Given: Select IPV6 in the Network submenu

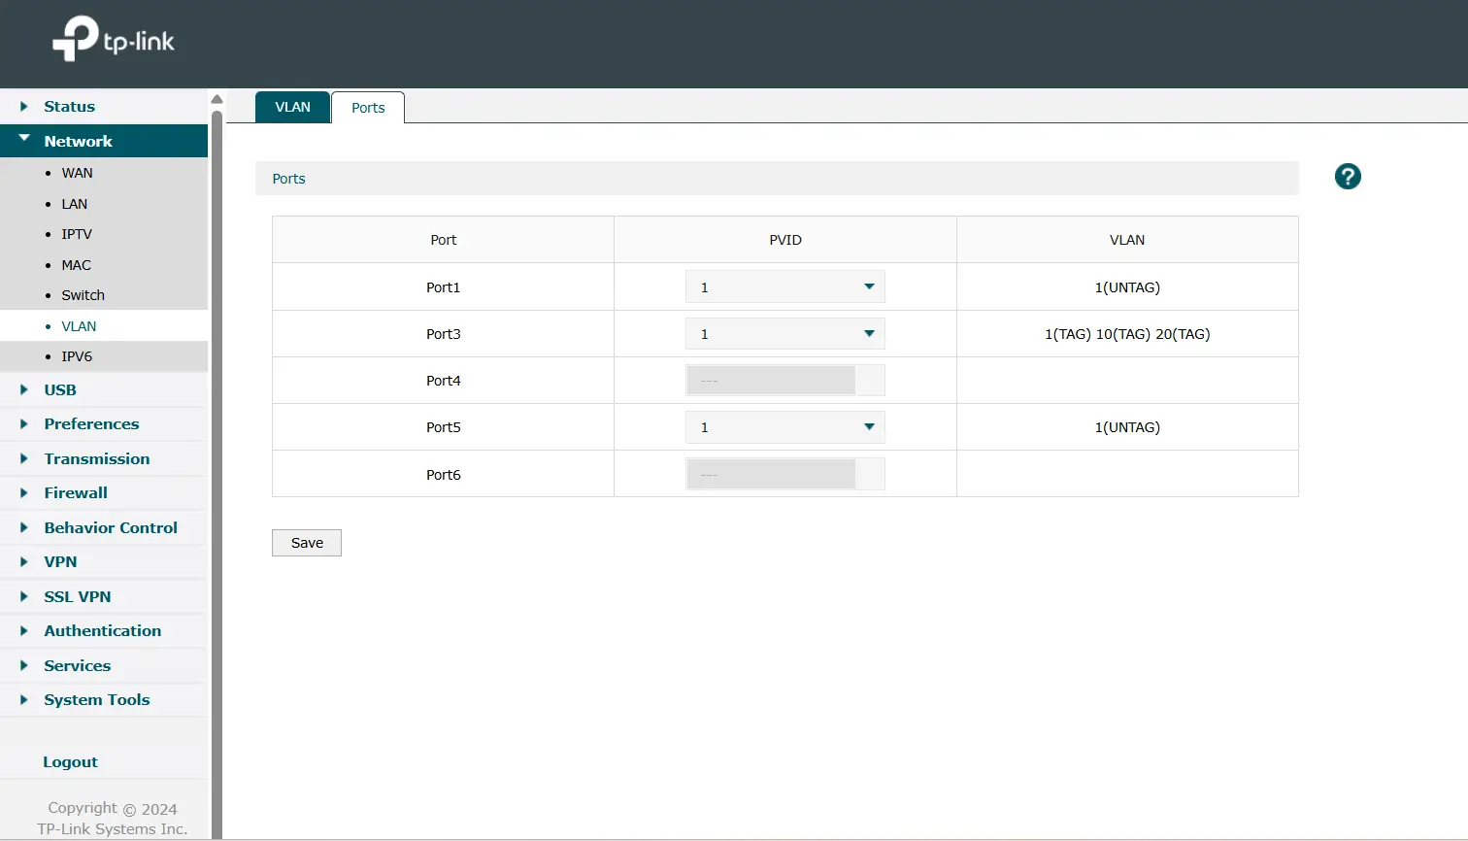Looking at the screenshot, I should [x=77, y=356].
